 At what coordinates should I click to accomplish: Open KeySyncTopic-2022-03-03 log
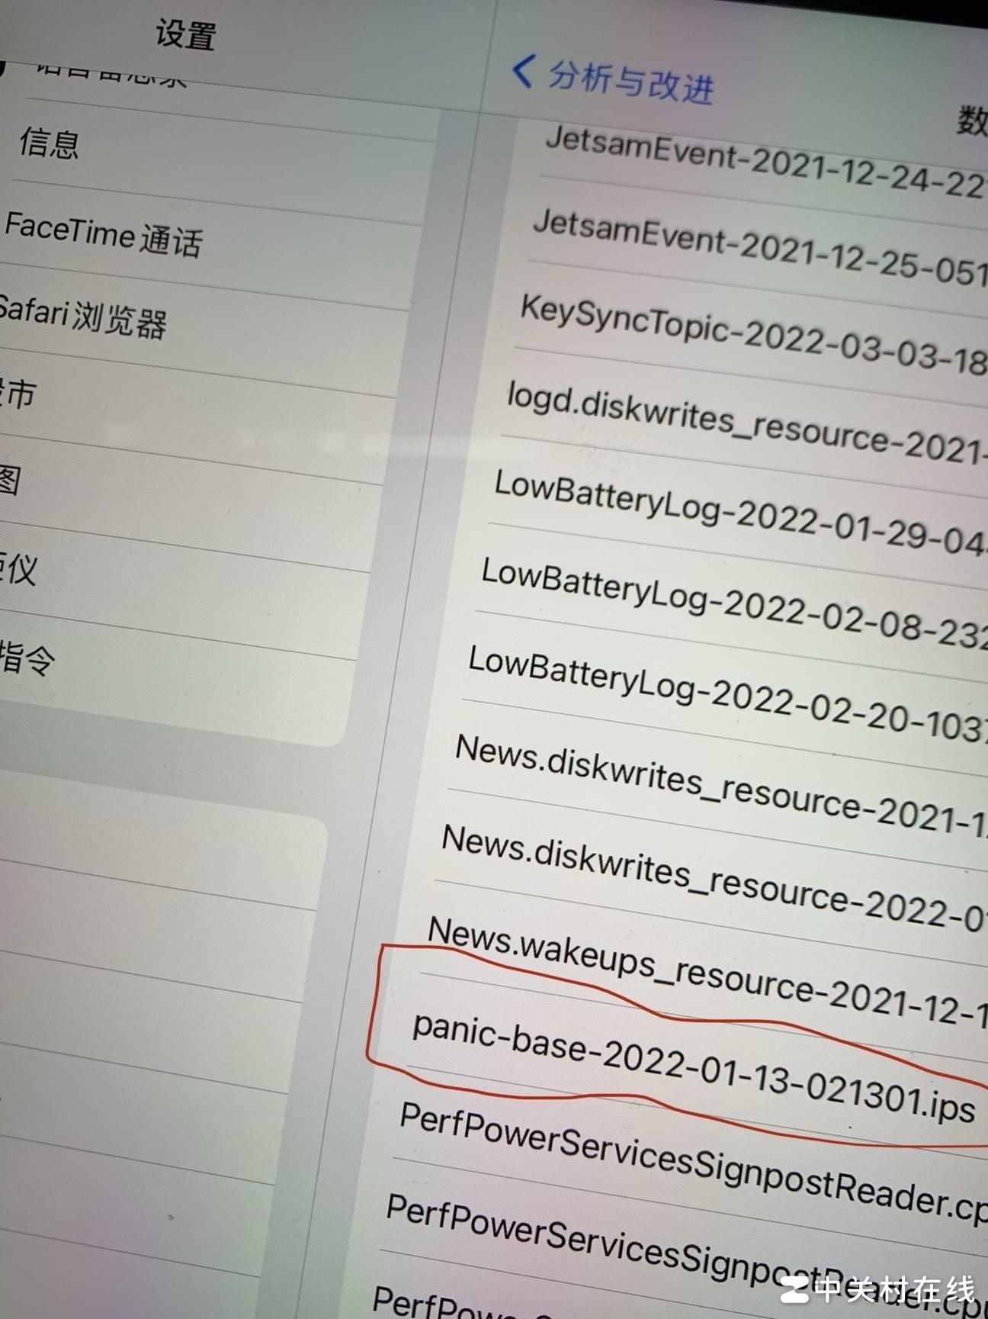752,336
